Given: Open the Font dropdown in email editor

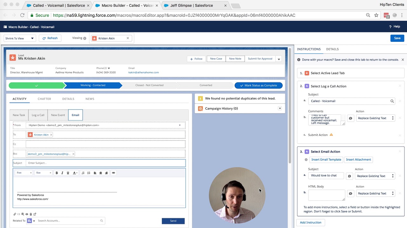Looking at the screenshot, I should (x=24, y=173).
